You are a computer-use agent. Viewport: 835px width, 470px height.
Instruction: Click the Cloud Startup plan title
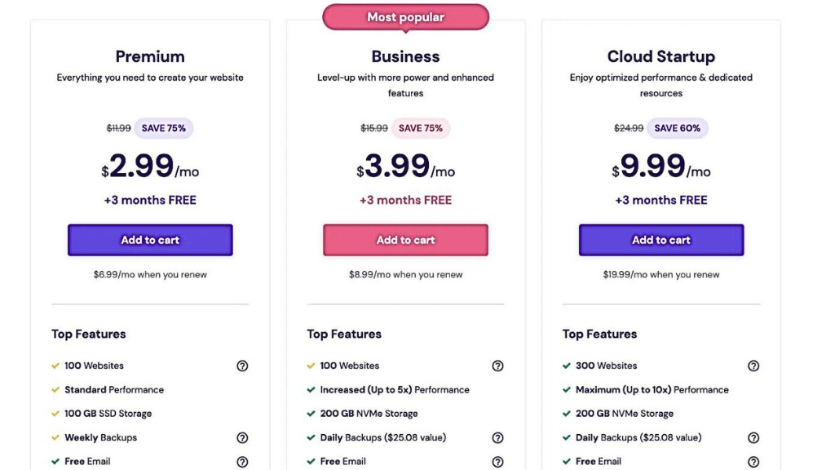(661, 56)
